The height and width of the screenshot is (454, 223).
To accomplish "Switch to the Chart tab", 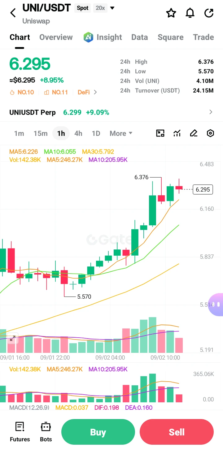I will point(20,37).
